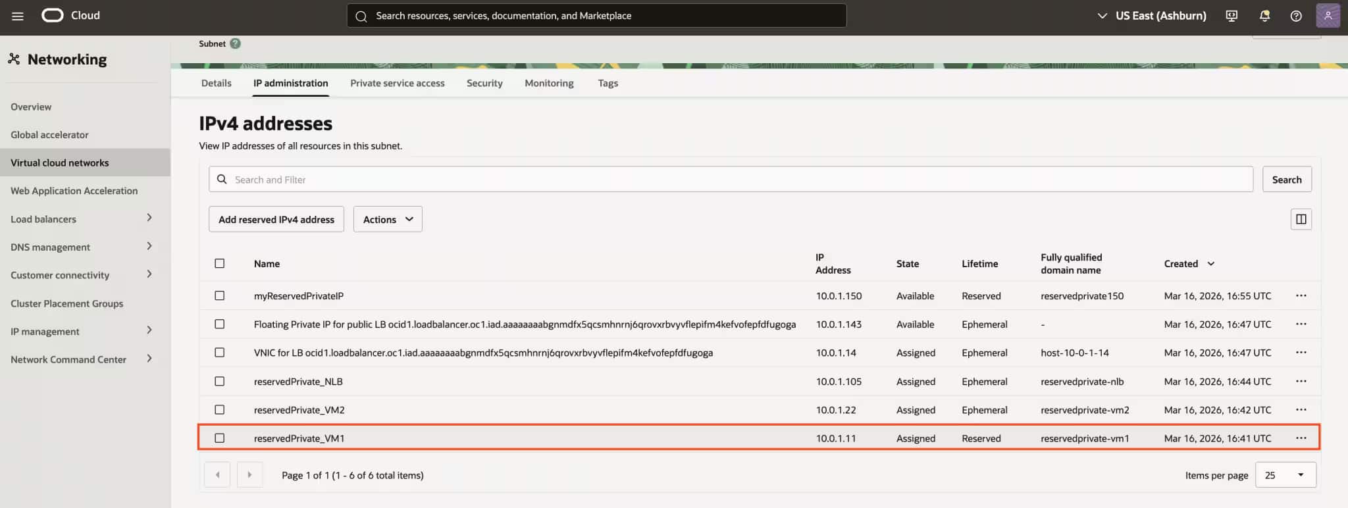Open Overview in the sidebar
This screenshot has width=1348, height=508.
coord(31,107)
